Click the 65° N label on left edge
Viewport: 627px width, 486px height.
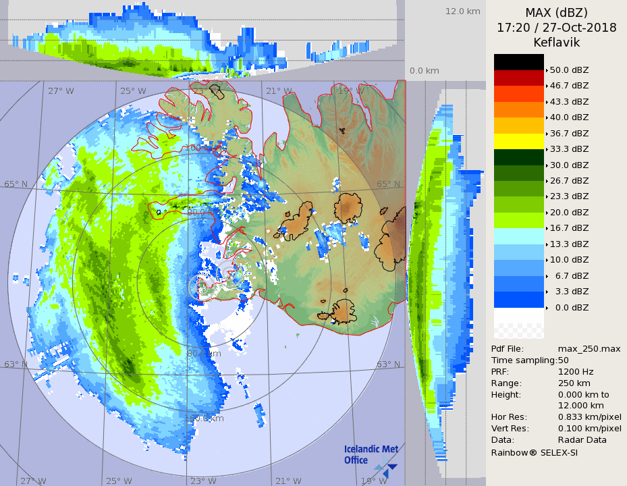coord(16,184)
